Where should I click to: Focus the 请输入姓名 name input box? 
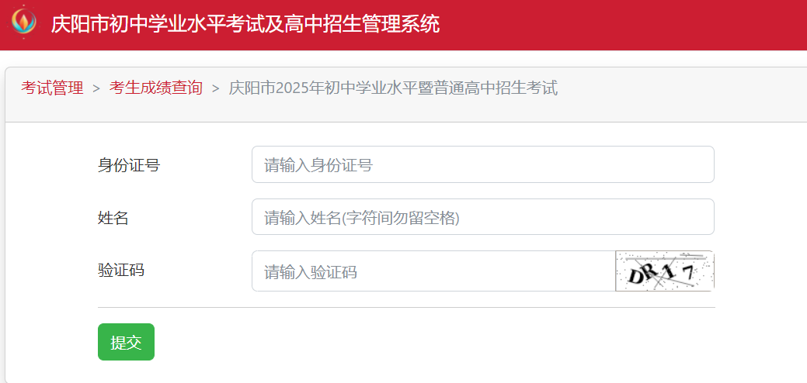tap(483, 216)
